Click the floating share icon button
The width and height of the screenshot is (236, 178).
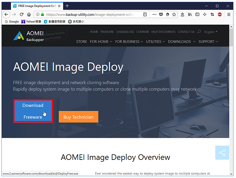pos(222,153)
